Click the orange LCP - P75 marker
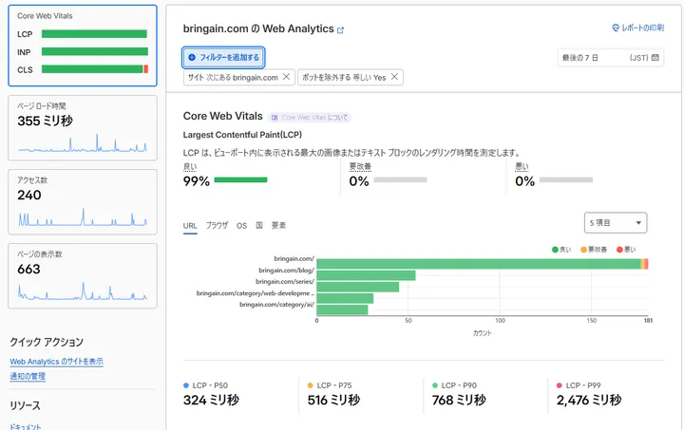Screen dimensions: 684x430 point(311,385)
